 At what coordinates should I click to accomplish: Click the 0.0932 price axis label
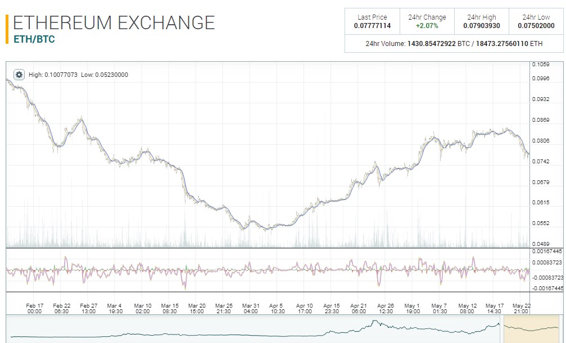(541, 99)
